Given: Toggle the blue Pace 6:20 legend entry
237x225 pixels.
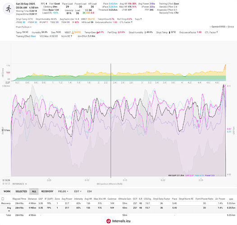Looking at the screenshot, I should (199, 175).
